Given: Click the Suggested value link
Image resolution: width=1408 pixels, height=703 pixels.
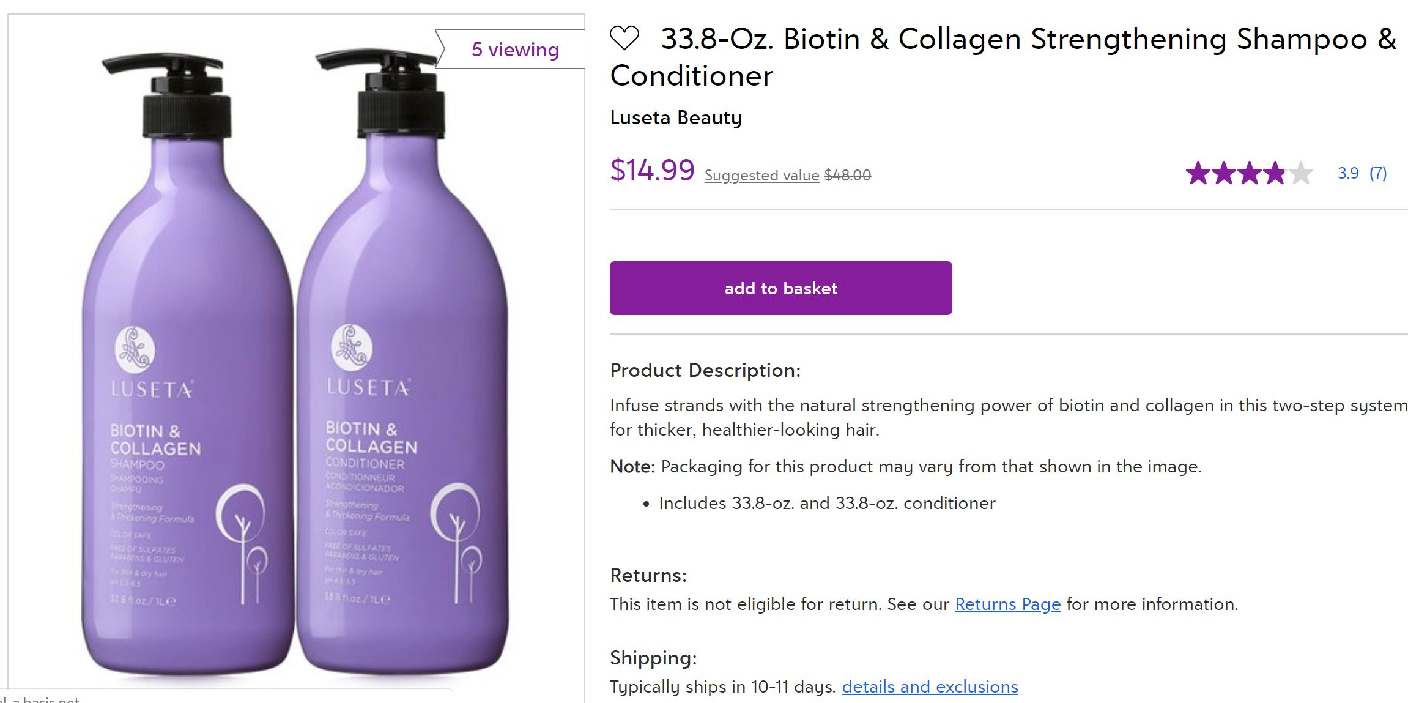Looking at the screenshot, I should pos(761,176).
